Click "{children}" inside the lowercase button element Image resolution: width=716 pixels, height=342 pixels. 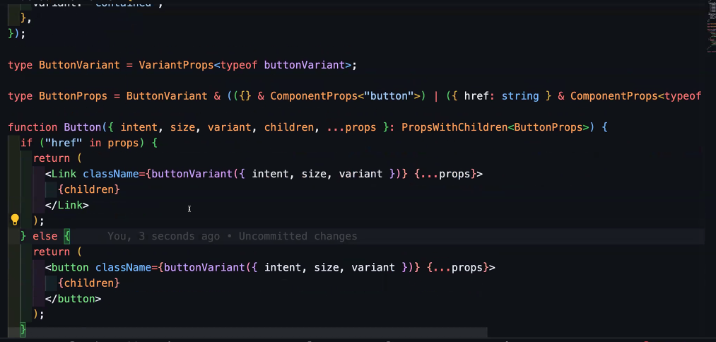pos(88,283)
